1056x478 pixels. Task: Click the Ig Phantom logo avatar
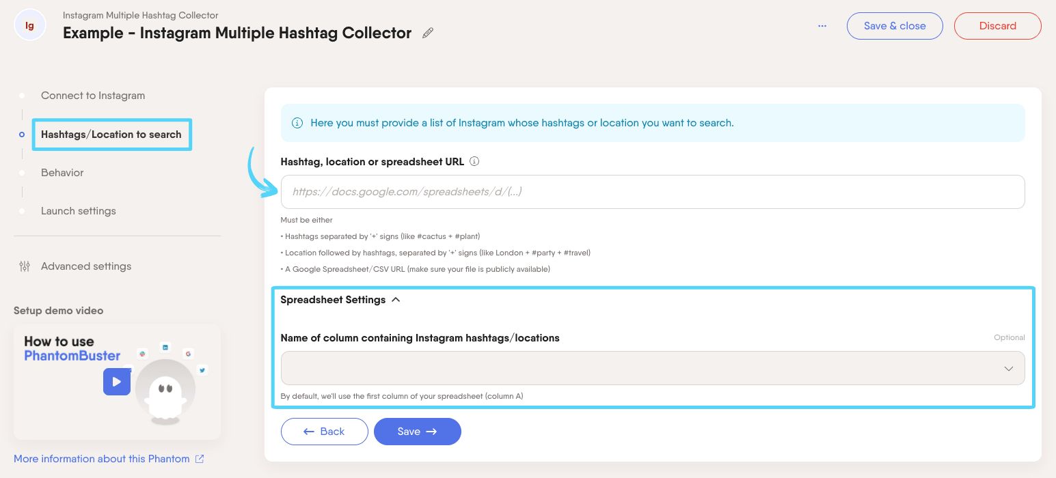click(x=29, y=25)
